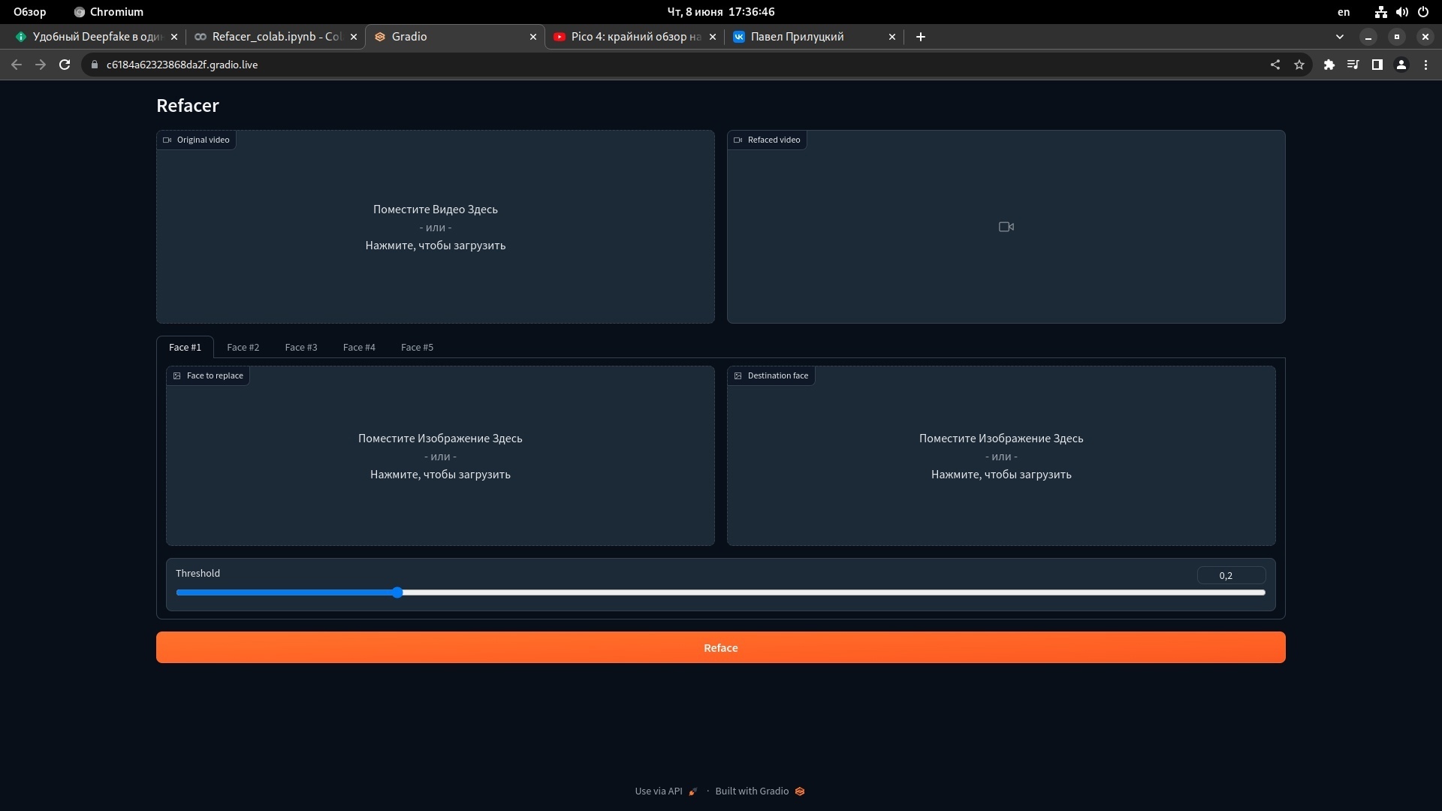Viewport: 1442px width, 811px height.
Task: Switch to Face #5 tab
Action: click(416, 347)
